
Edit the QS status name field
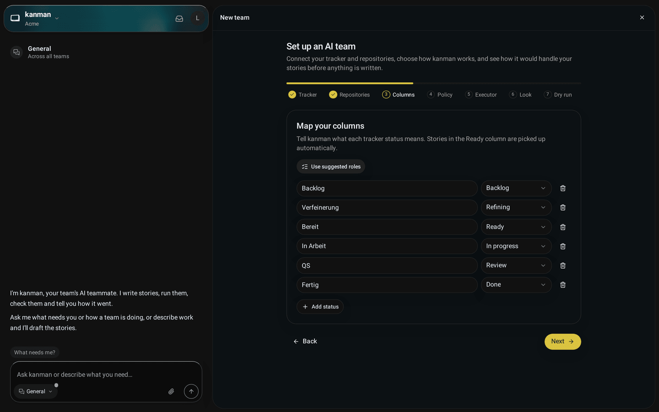click(x=387, y=266)
